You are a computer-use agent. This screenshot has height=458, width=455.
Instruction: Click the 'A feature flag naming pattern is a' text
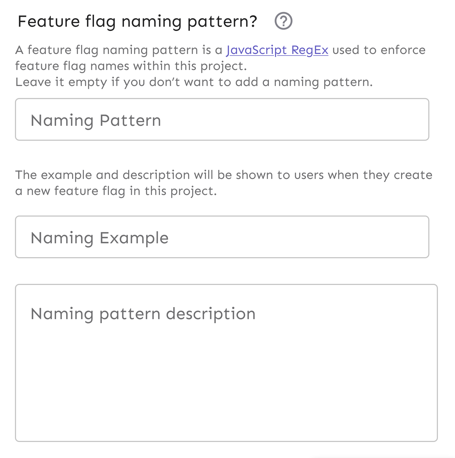119,50
